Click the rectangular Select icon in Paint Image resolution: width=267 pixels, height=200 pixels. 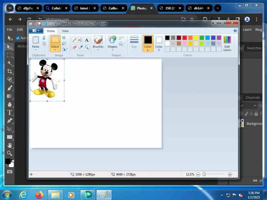tap(55, 40)
